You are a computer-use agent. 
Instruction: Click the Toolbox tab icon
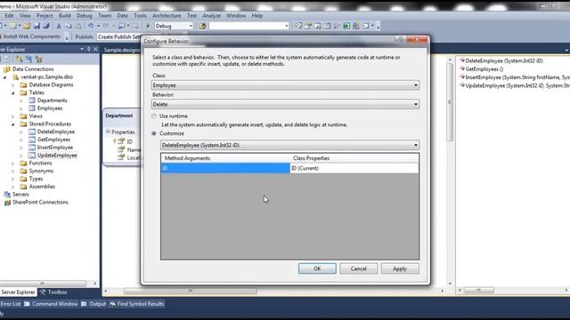[43, 292]
